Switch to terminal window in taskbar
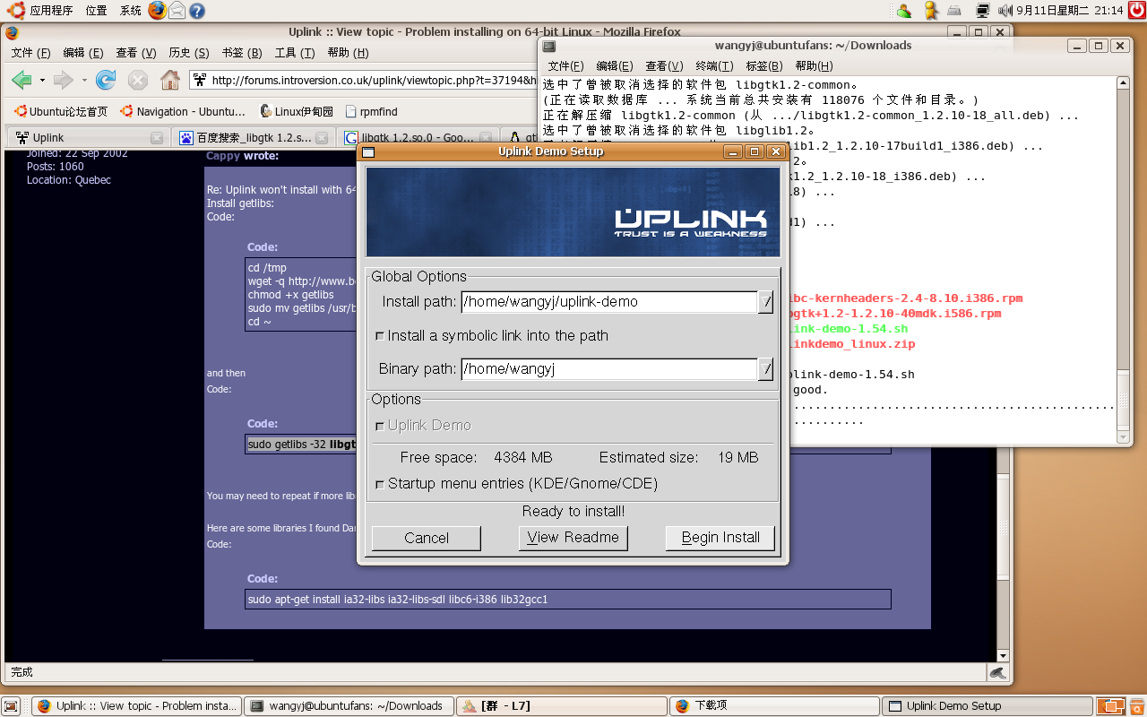Screen dimensions: 1147x717 click(x=349, y=706)
